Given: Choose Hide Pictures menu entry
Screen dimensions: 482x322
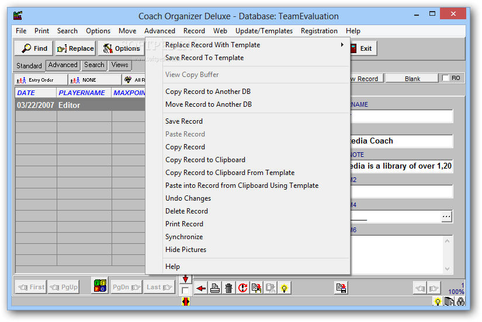Looking at the screenshot, I should (x=186, y=250).
